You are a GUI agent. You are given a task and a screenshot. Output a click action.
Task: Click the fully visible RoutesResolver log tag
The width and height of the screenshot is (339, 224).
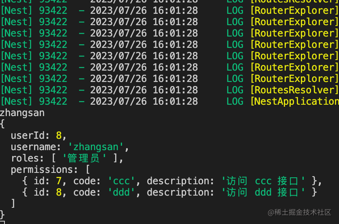tap(294, 90)
